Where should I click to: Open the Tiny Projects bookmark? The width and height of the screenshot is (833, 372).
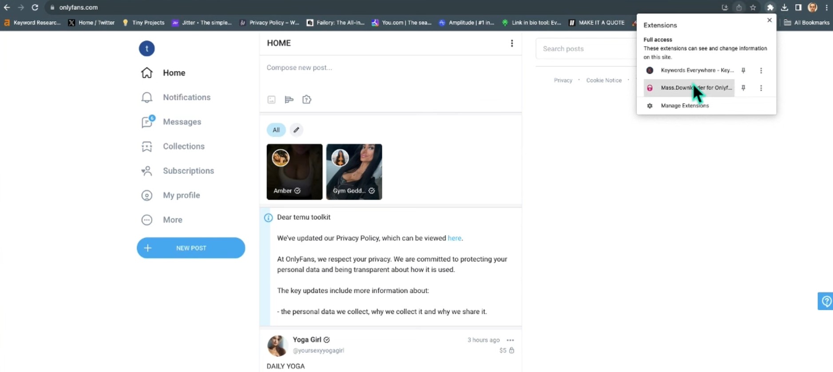[x=143, y=23]
